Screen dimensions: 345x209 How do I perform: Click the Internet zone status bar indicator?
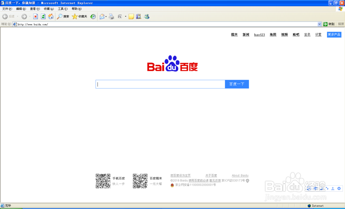tap(316, 206)
